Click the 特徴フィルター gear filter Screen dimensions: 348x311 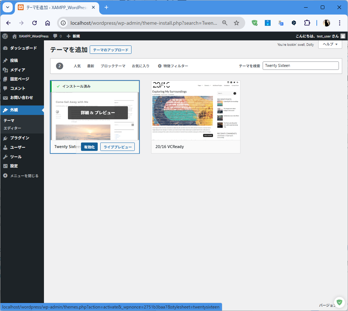pyautogui.click(x=173, y=66)
